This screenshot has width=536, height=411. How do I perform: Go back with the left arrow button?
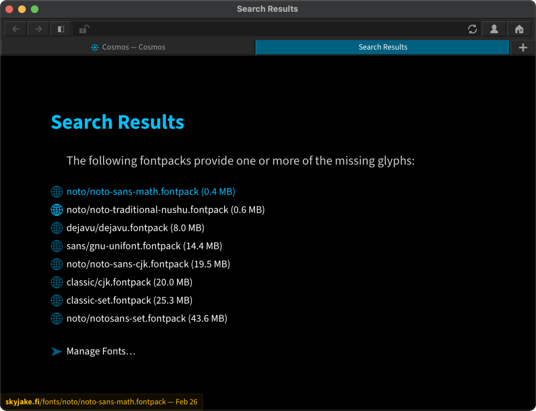pyautogui.click(x=16, y=29)
